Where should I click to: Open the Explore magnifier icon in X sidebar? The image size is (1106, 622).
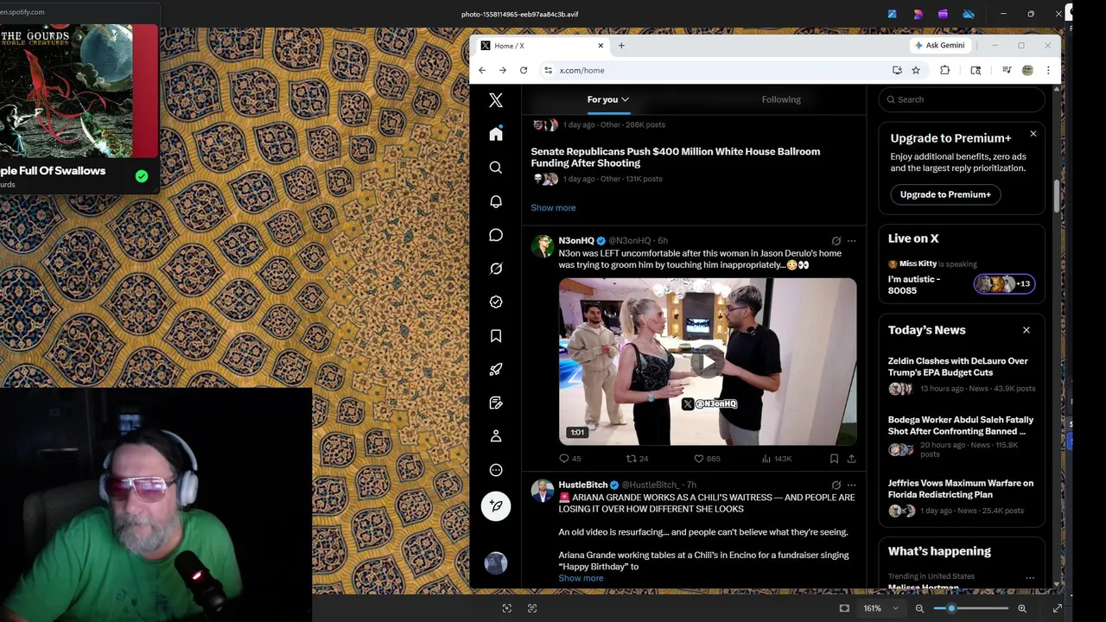click(496, 168)
